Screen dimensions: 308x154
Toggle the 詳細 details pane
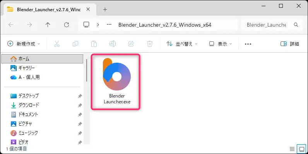290,44
